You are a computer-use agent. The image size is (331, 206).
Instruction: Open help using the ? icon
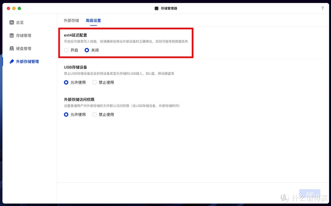pos(322,8)
